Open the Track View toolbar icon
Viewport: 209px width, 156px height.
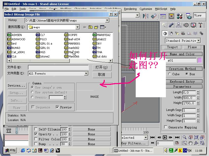[163, 16]
